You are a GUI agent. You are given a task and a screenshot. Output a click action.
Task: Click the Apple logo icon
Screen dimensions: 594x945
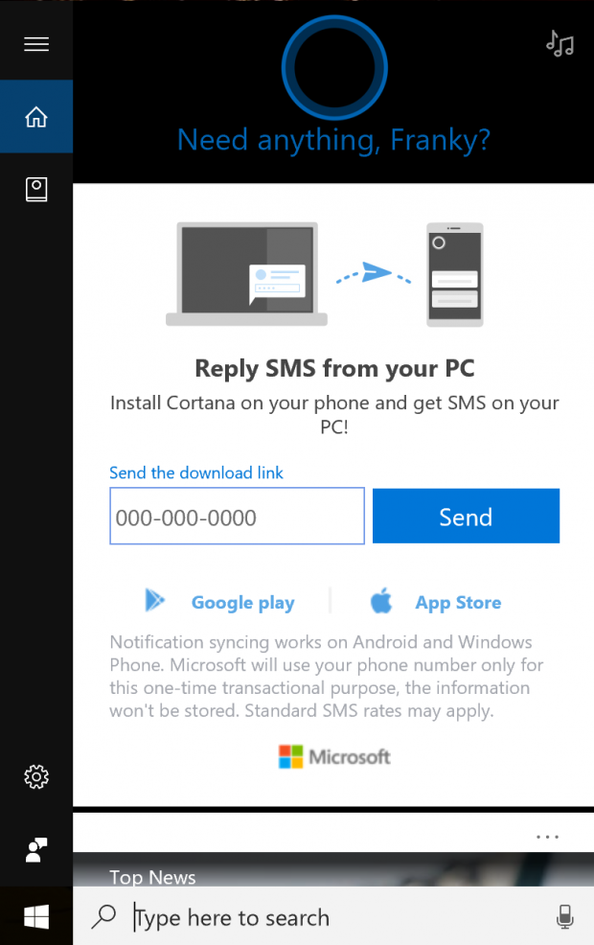[380, 600]
